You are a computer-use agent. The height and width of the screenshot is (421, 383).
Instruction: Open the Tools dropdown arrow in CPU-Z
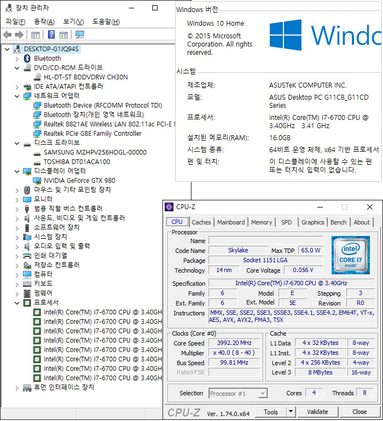[291, 412]
